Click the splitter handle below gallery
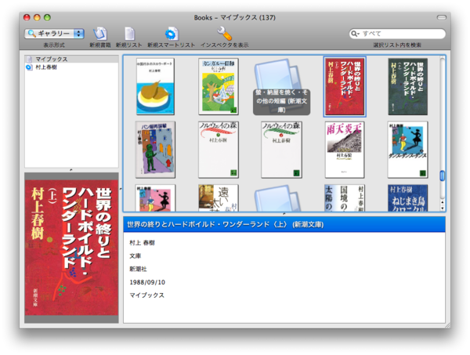The width and height of the screenshot is (470, 355). [x=284, y=214]
